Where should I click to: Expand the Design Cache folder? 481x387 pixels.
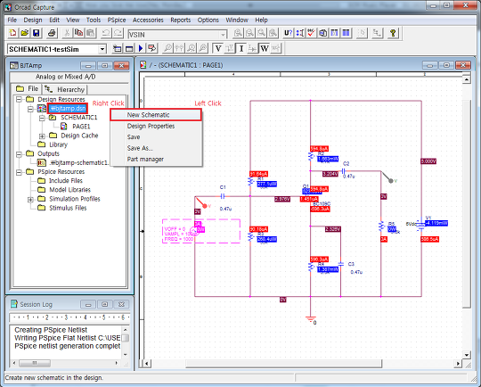point(42,136)
